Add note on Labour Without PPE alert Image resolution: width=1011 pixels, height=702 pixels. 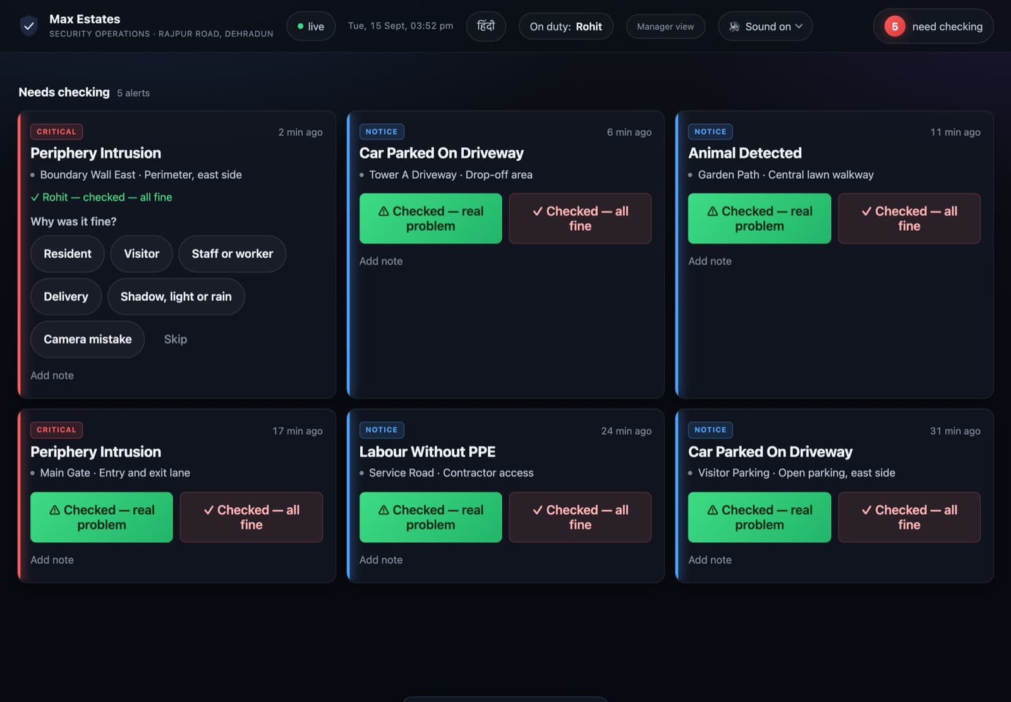pos(381,560)
